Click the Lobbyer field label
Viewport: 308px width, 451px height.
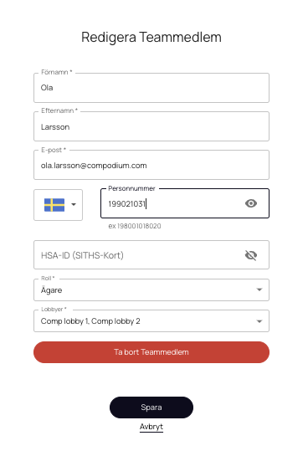coord(54,310)
